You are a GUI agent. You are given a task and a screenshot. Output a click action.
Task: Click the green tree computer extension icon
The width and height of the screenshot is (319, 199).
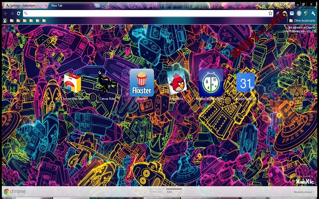tap(306, 13)
